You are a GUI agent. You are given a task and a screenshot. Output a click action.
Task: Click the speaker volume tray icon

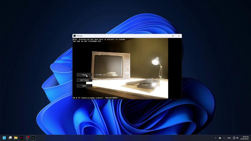tap(237, 138)
